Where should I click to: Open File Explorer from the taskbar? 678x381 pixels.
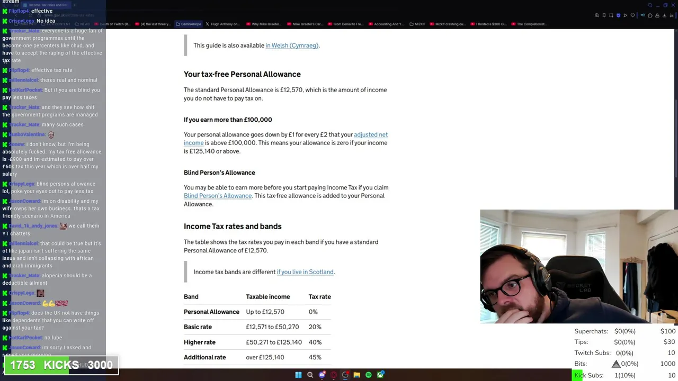click(x=357, y=375)
